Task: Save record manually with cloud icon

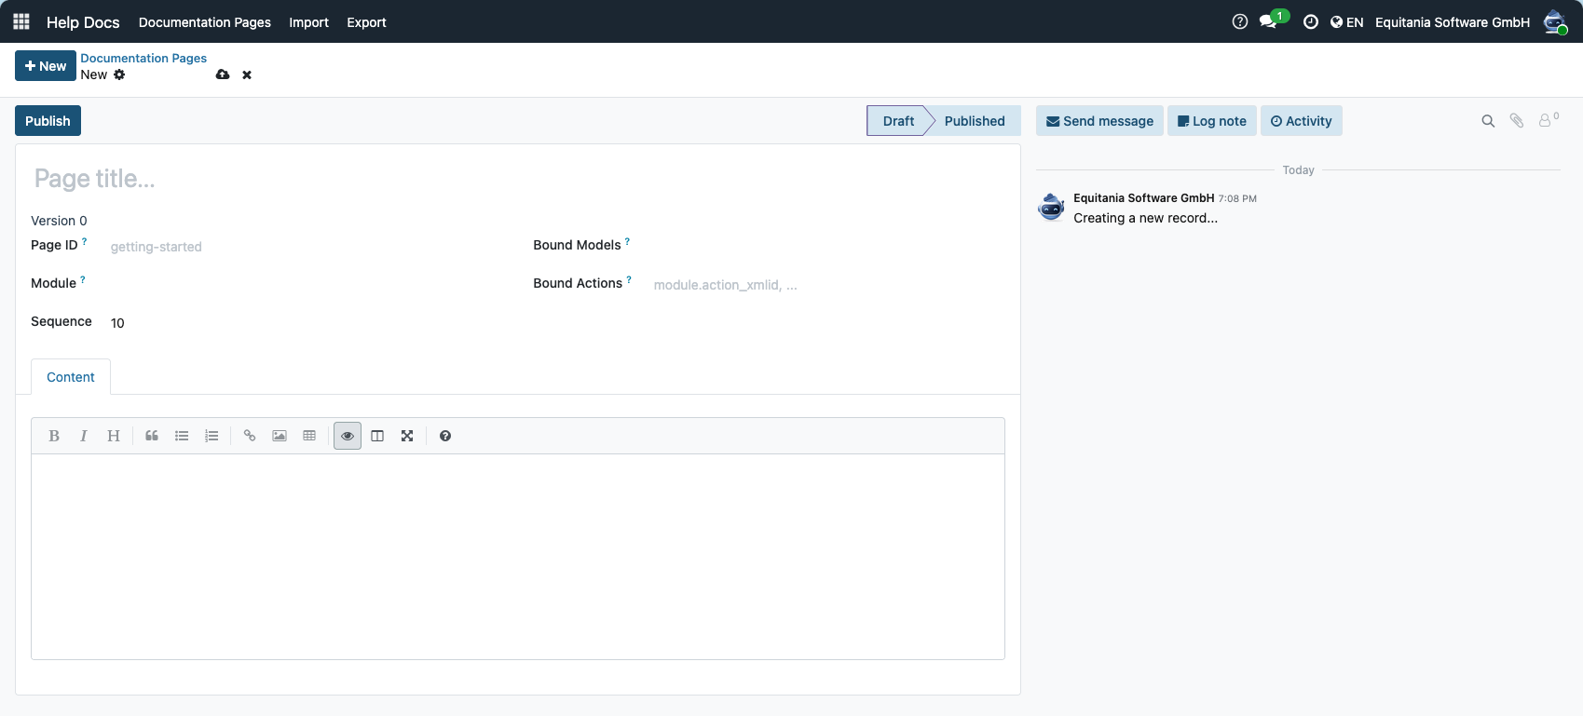Action: 223,74
